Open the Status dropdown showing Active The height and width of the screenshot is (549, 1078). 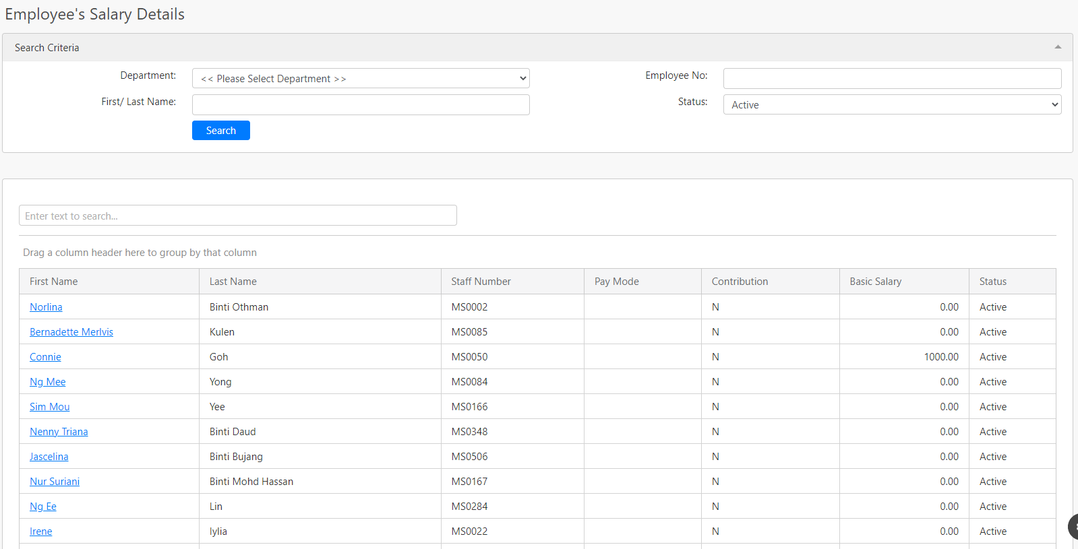[892, 104]
